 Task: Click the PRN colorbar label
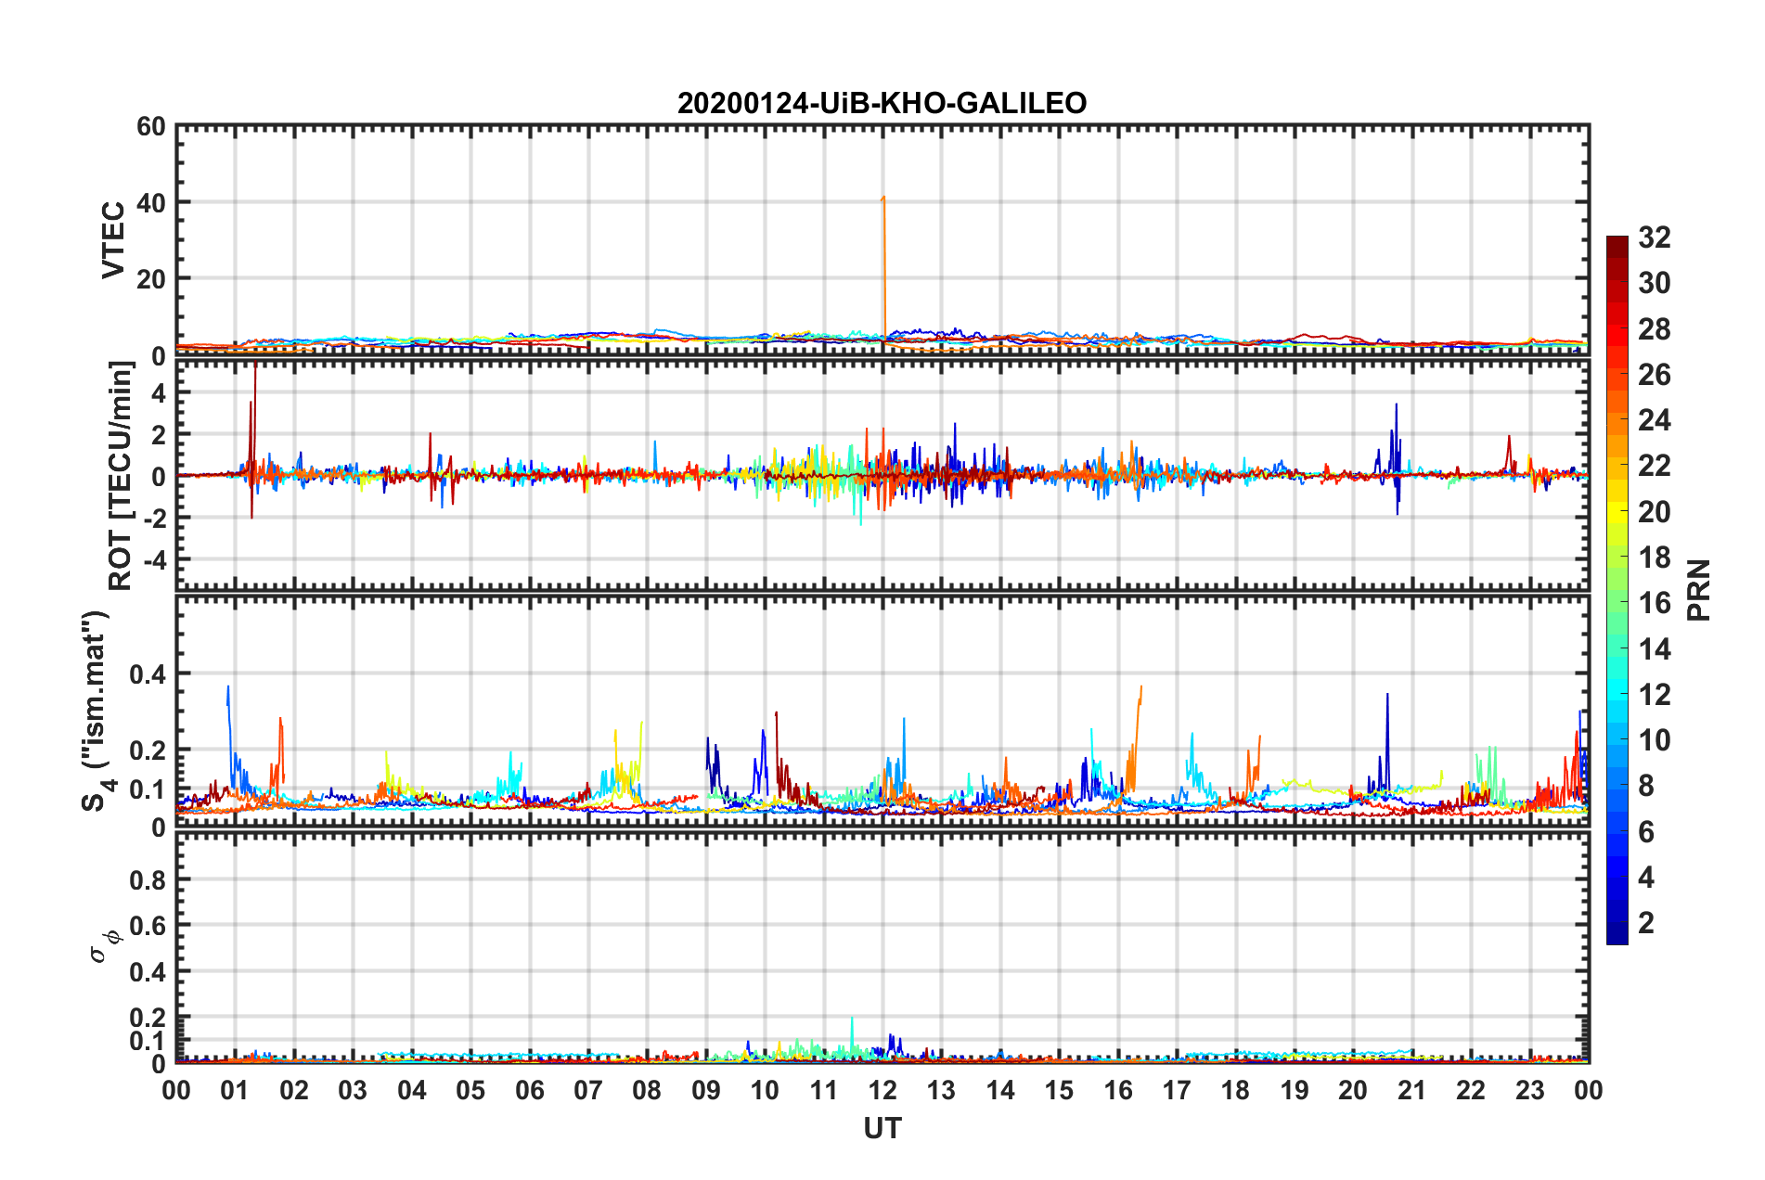click(1699, 590)
